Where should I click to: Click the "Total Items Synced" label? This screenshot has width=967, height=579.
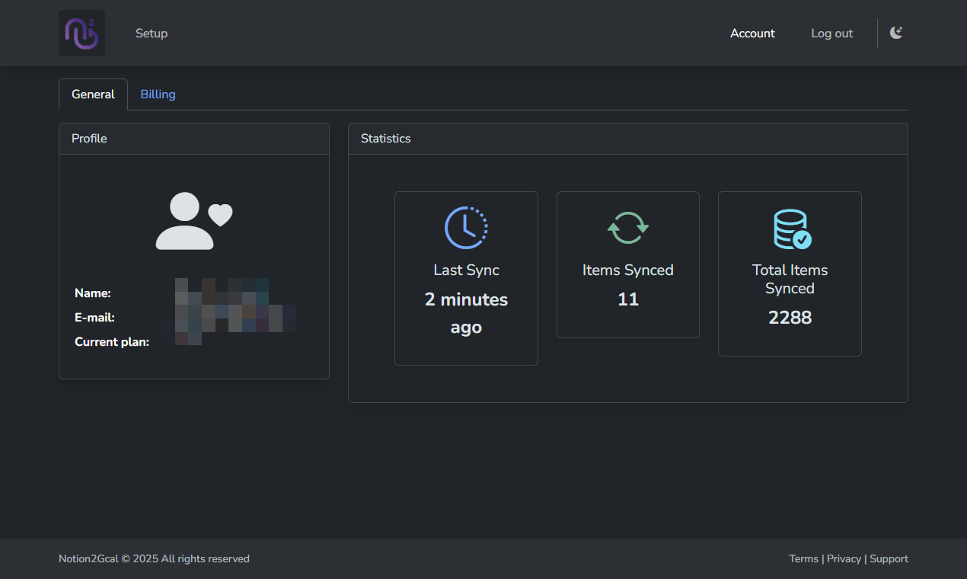point(790,279)
